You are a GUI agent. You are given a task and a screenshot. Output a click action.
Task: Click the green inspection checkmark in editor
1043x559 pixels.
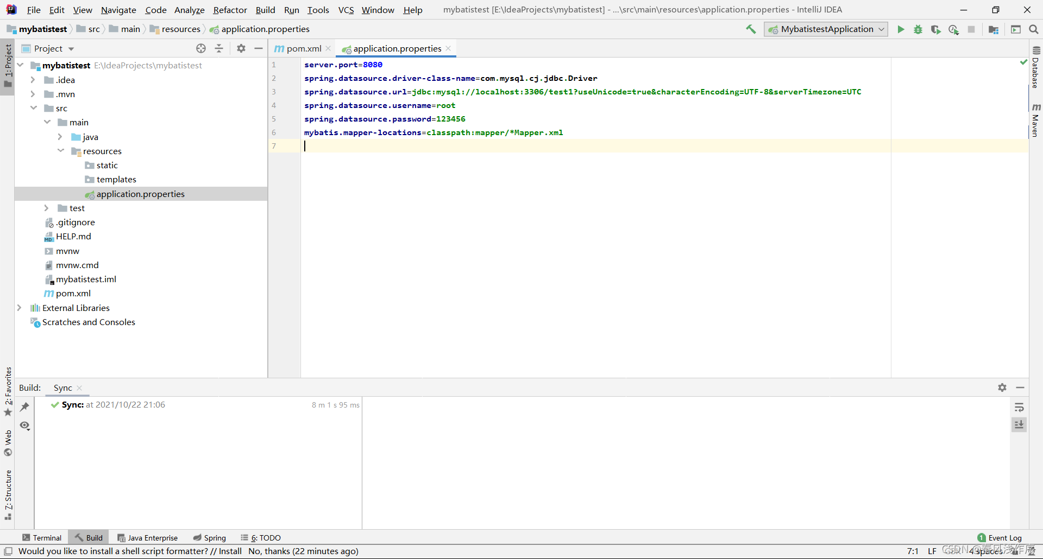pos(1023,62)
